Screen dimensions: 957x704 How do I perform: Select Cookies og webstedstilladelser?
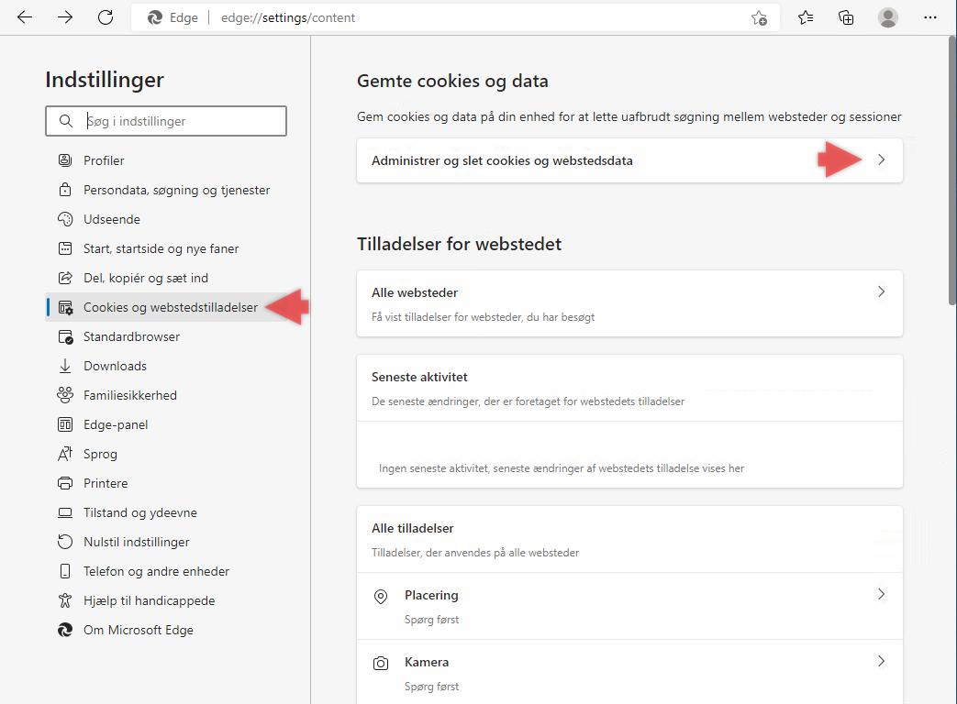[165, 307]
